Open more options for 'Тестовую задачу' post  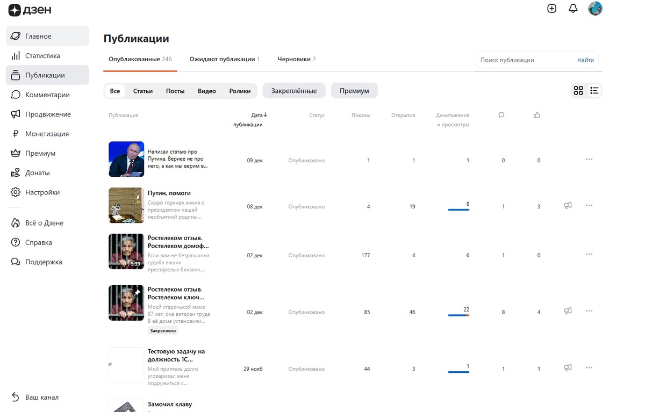pyautogui.click(x=589, y=368)
